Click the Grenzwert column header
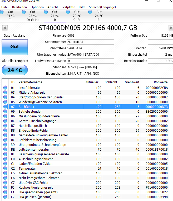The image size is (173, 201). [x=131, y=82]
